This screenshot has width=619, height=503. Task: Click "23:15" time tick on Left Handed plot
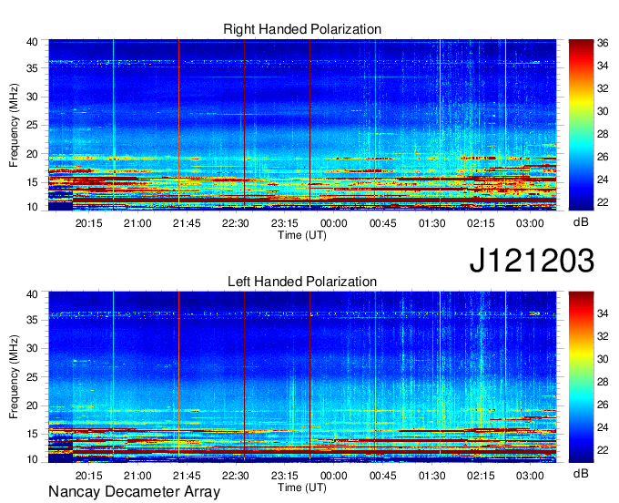[x=285, y=476]
